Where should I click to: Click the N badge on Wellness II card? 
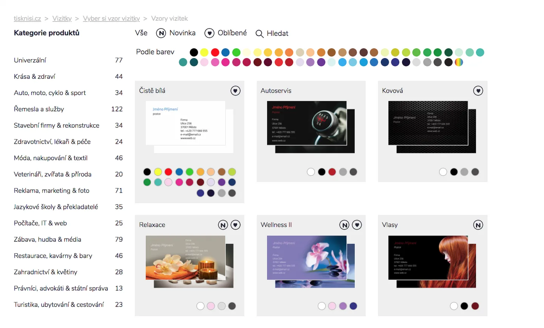tap(344, 225)
